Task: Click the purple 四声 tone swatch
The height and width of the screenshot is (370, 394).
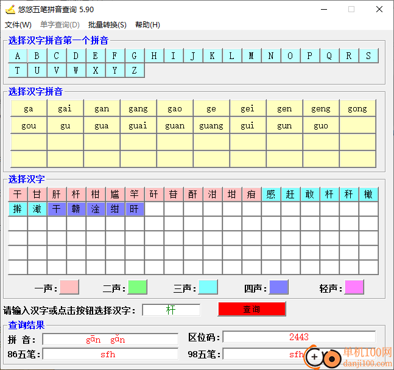Action: point(279,287)
